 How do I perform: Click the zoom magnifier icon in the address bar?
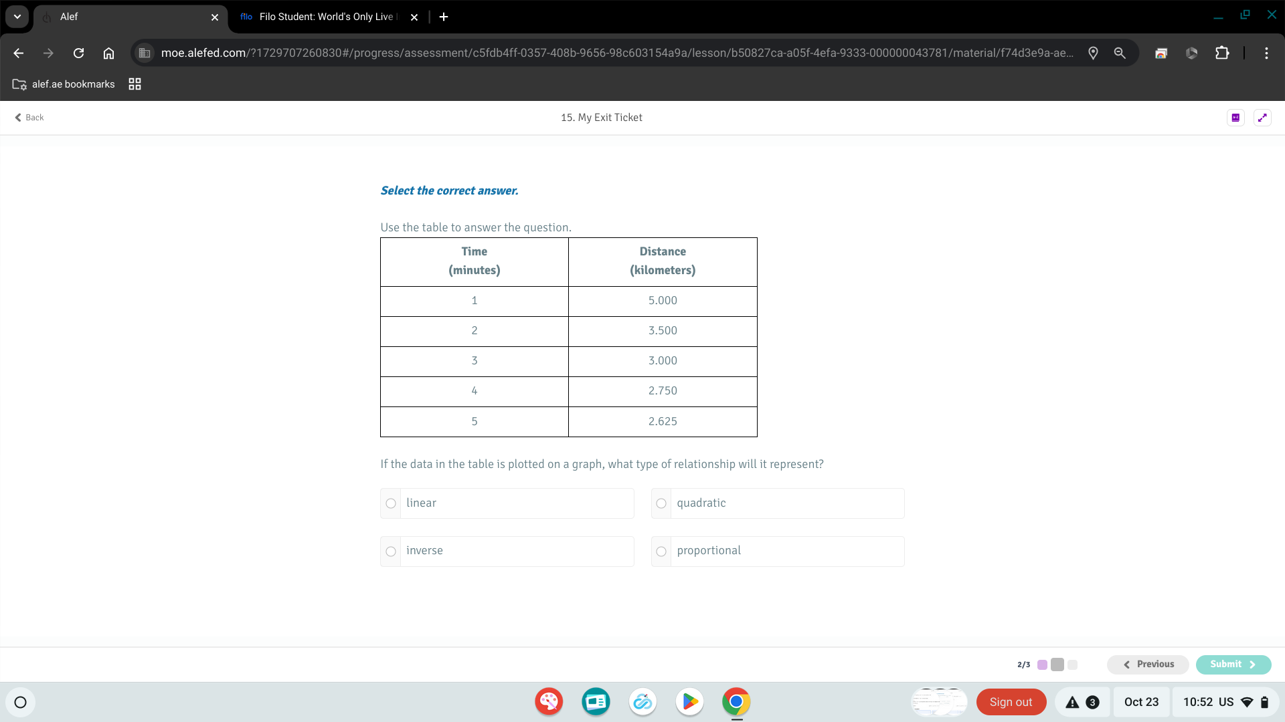point(1120,53)
